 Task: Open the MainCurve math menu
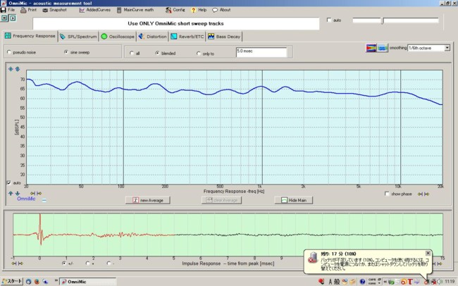point(135,10)
